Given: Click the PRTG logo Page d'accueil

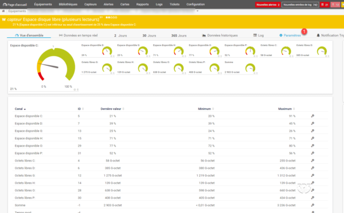Looking at the screenshot, I should click(x=15, y=5).
